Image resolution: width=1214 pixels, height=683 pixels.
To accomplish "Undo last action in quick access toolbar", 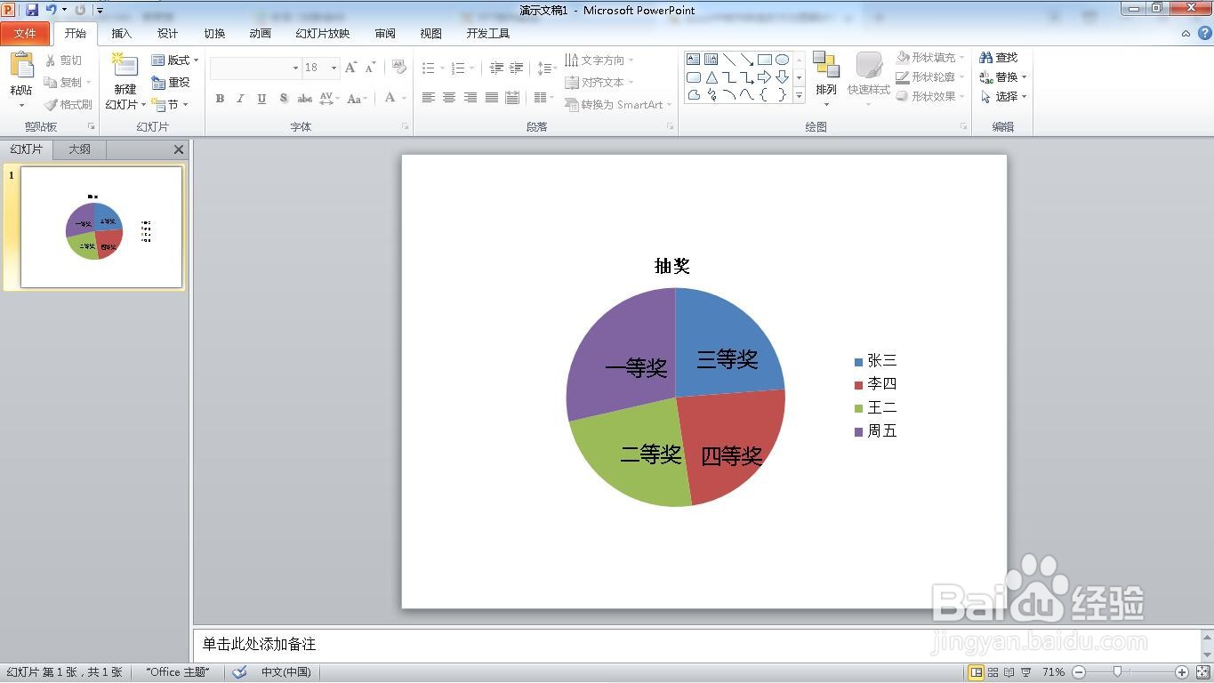I will point(52,10).
